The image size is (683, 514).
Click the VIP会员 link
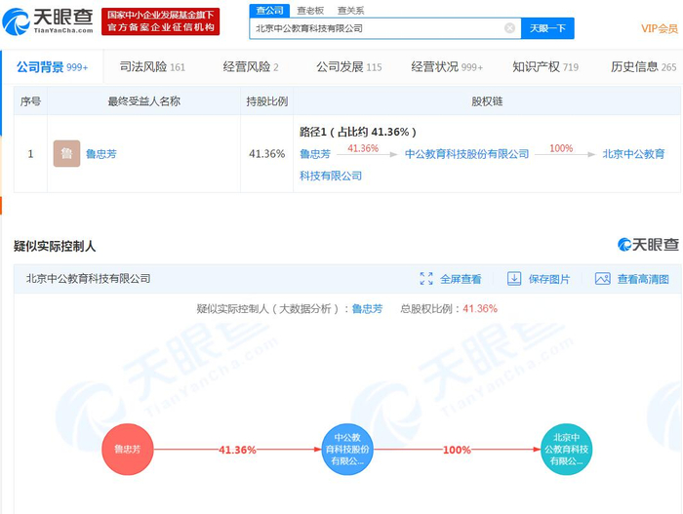[x=660, y=28]
